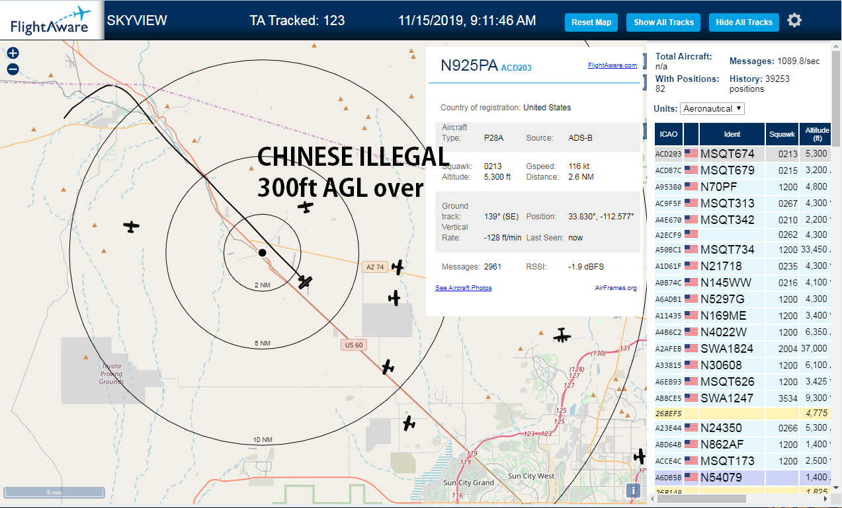The width and height of the screenshot is (842, 508).
Task: Select the MSQT342 aircraft row
Action: (x=743, y=219)
